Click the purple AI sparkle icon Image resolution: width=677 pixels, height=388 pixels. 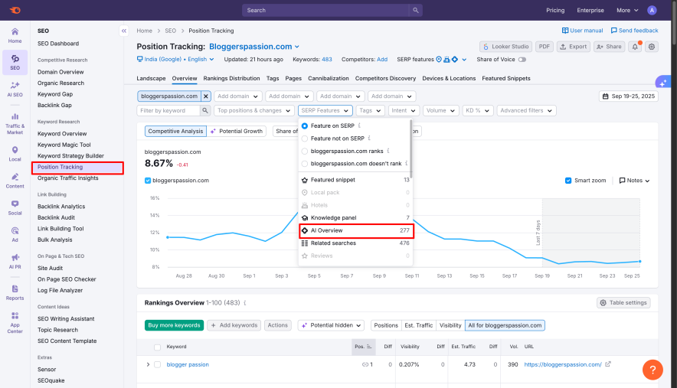(663, 82)
